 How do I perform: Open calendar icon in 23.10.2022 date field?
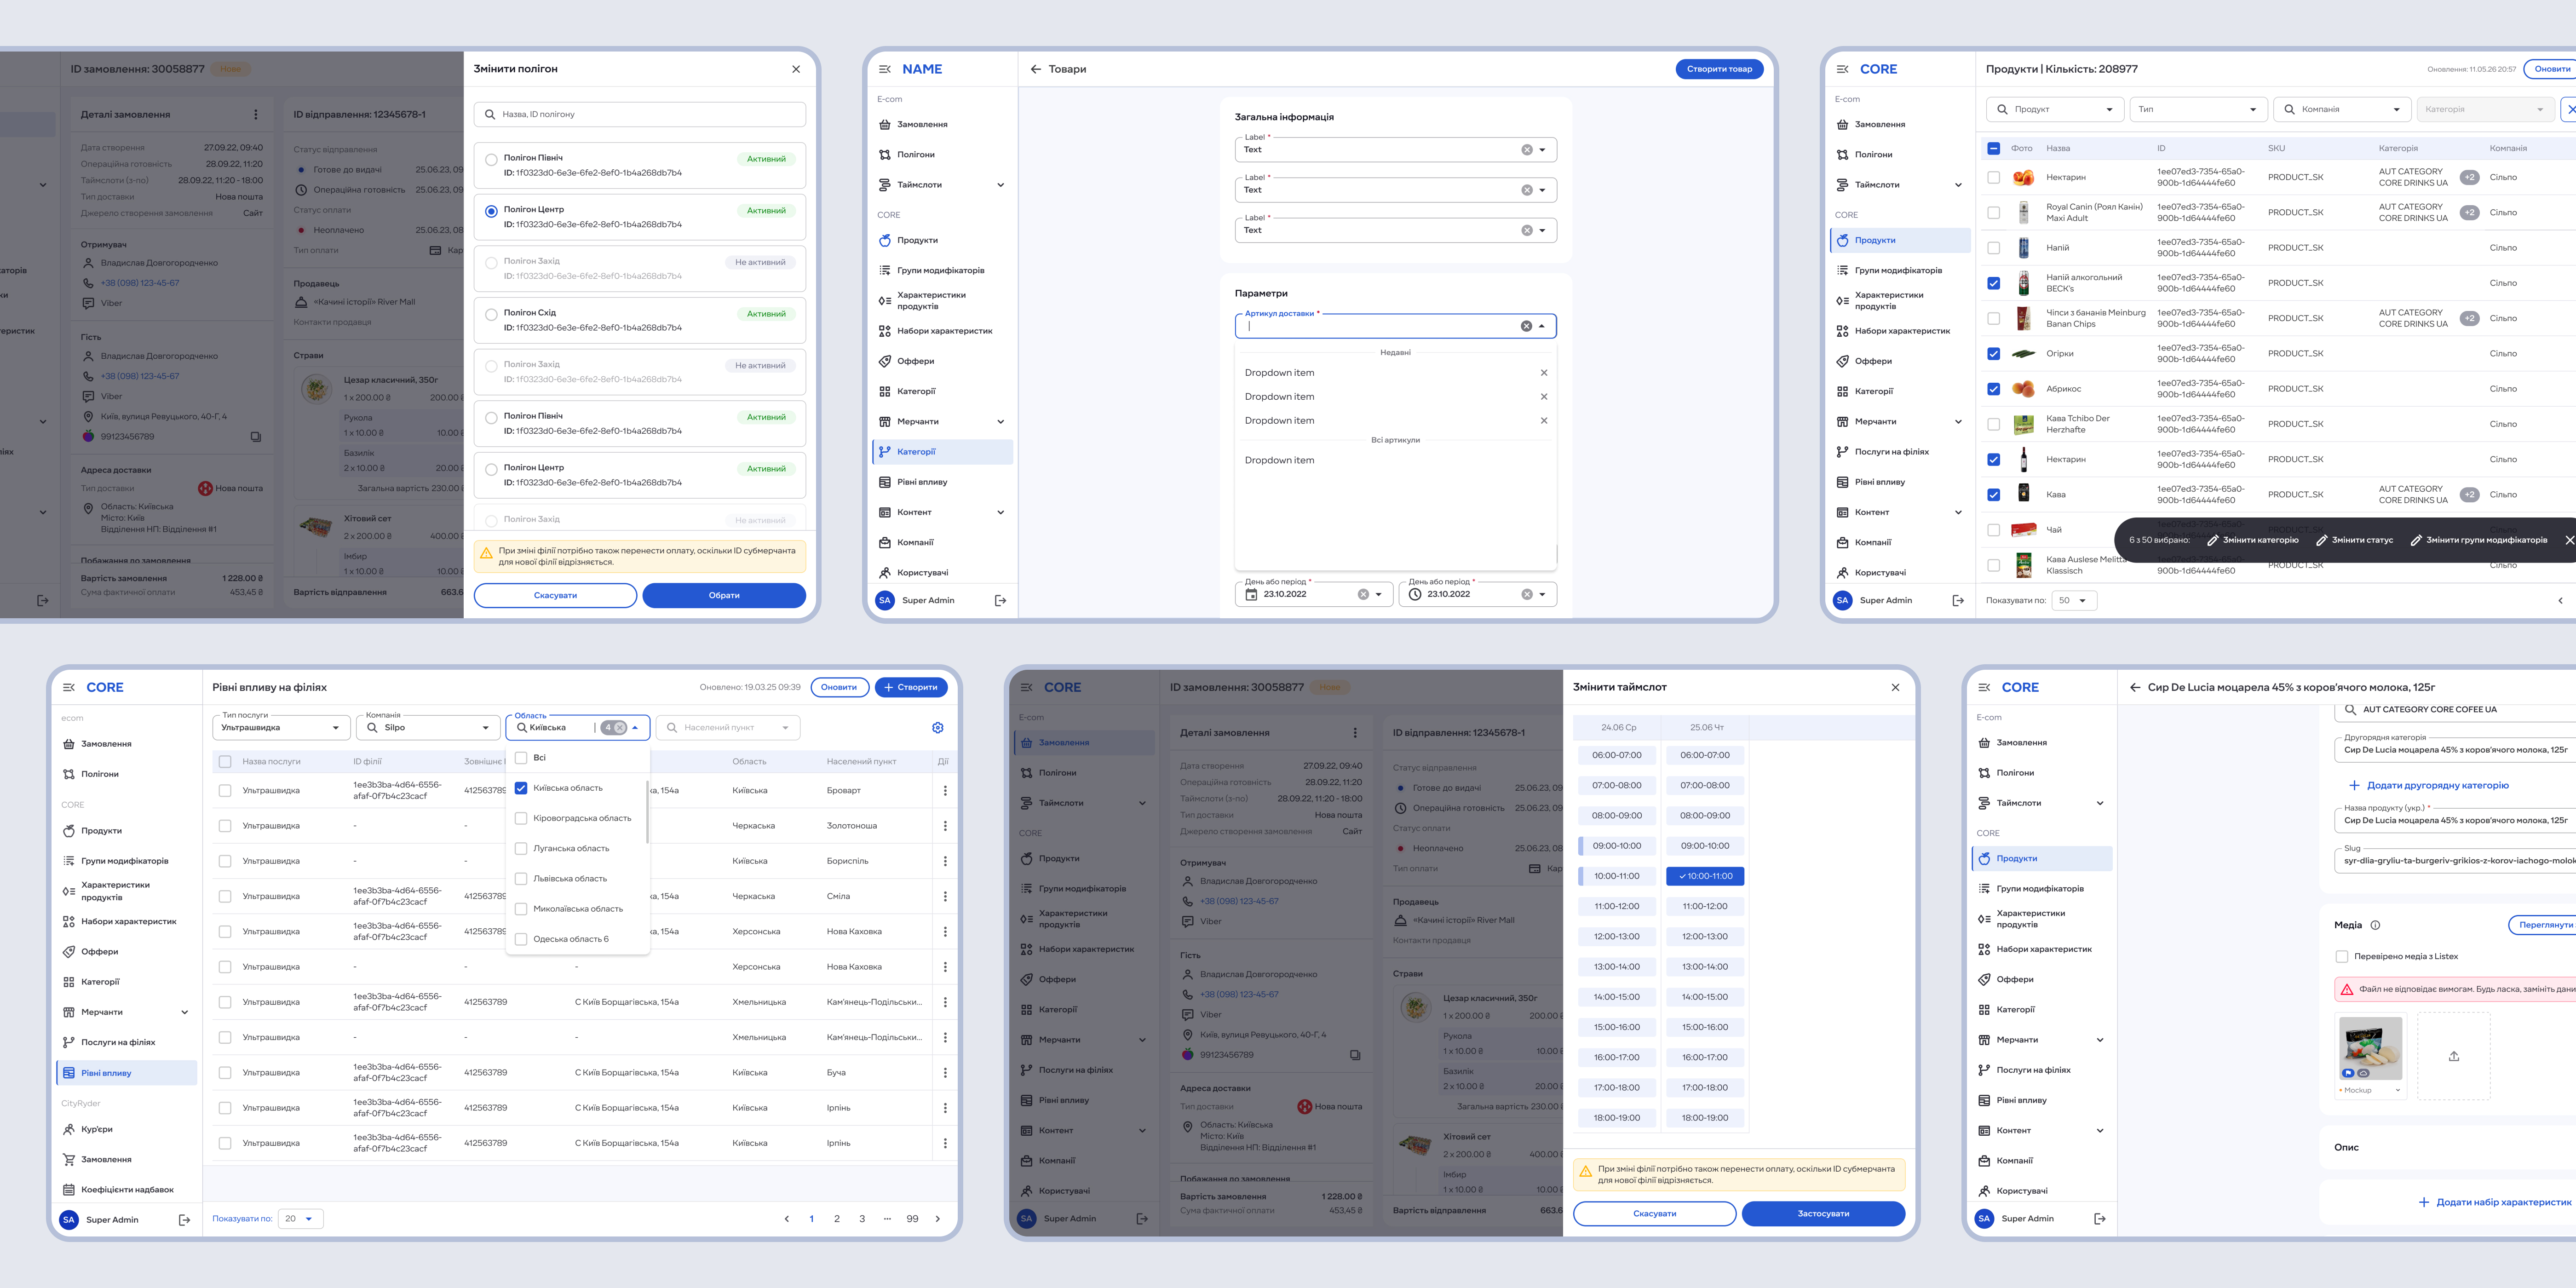[1251, 594]
